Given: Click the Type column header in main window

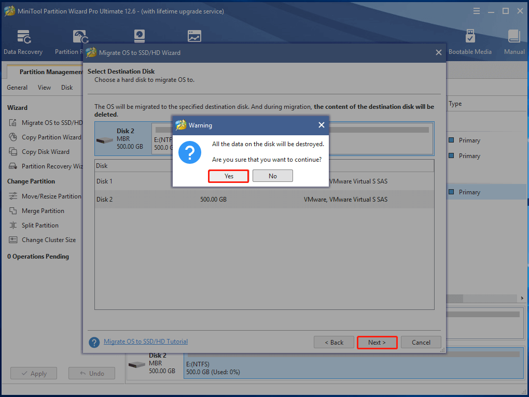Looking at the screenshot, I should point(455,104).
